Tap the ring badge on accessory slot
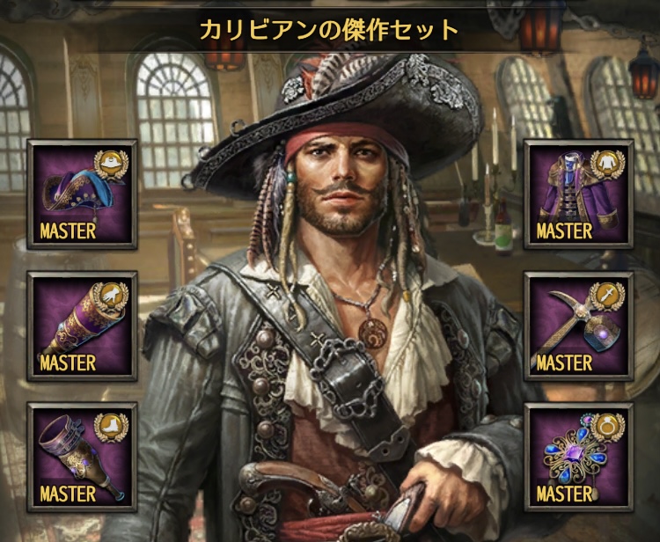Viewport: 660px width, 542px height. (607, 428)
